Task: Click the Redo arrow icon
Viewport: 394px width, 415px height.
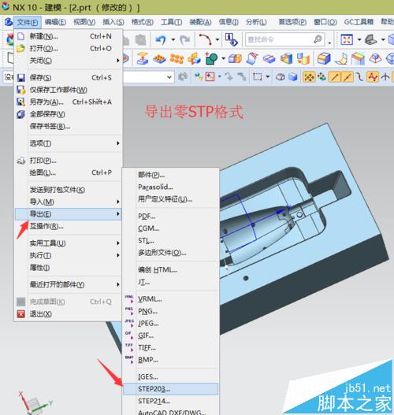Action: coord(185,39)
